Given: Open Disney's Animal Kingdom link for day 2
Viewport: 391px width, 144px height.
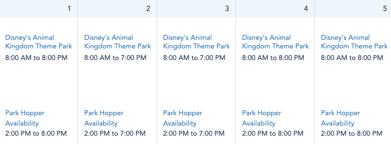Looking at the screenshot, I should [118, 42].
